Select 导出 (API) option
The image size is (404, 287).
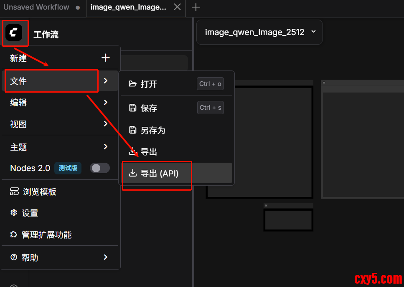(176, 173)
